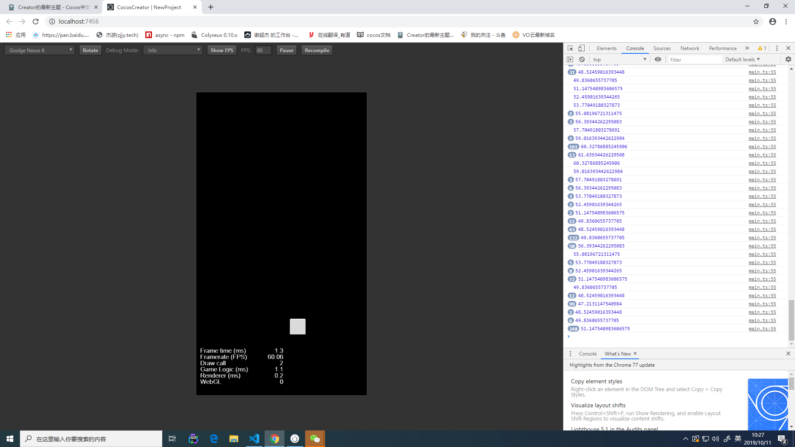
Task: Open the last main.ts:55 source link
Action: 762,329
